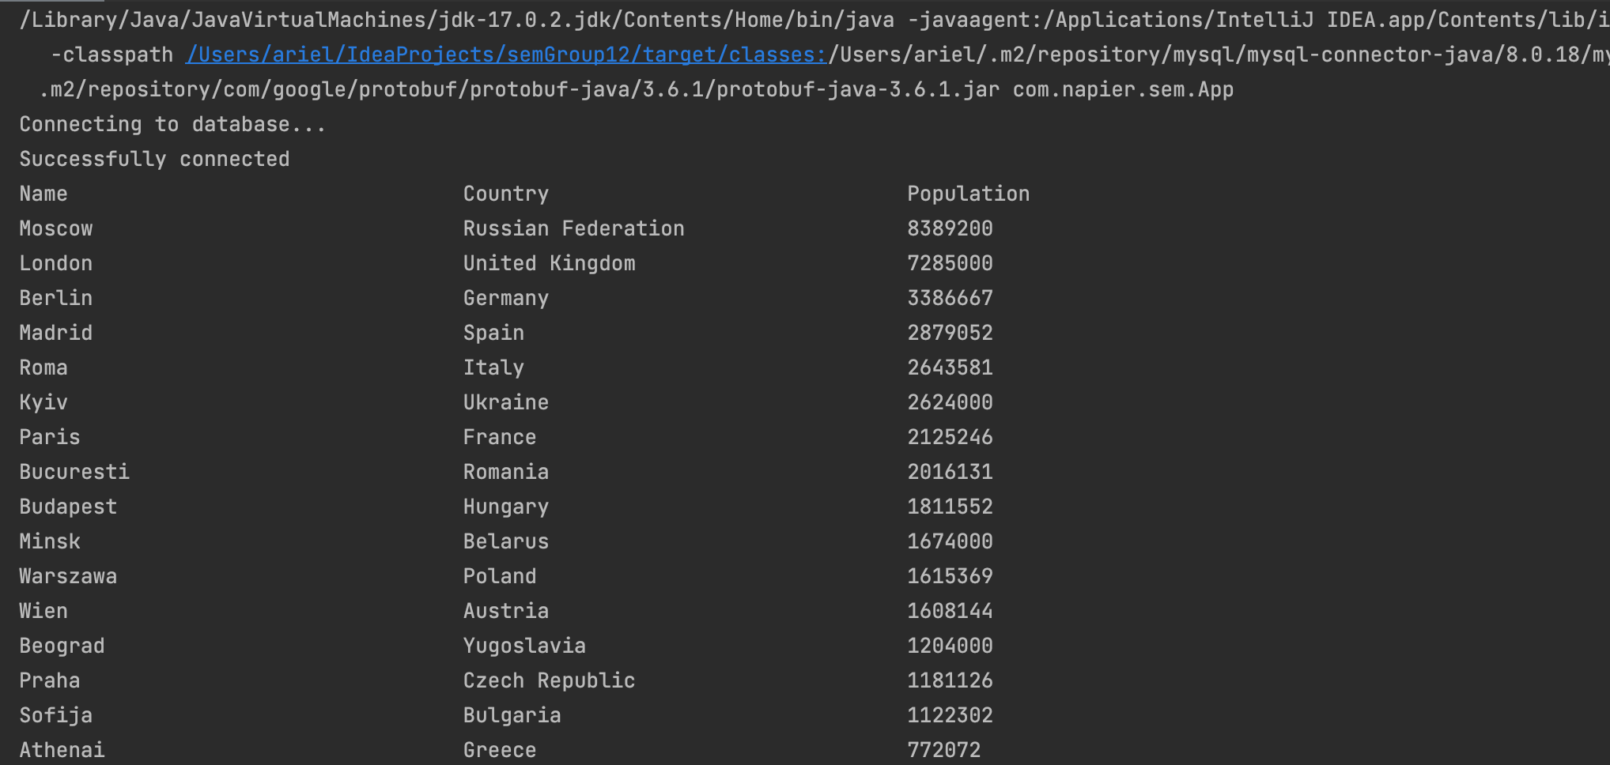
Task: Select the city name Warszawa
Action: click(68, 576)
